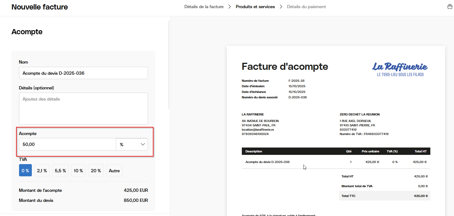Click the chevron after Détails de la facture

[x=230, y=7]
